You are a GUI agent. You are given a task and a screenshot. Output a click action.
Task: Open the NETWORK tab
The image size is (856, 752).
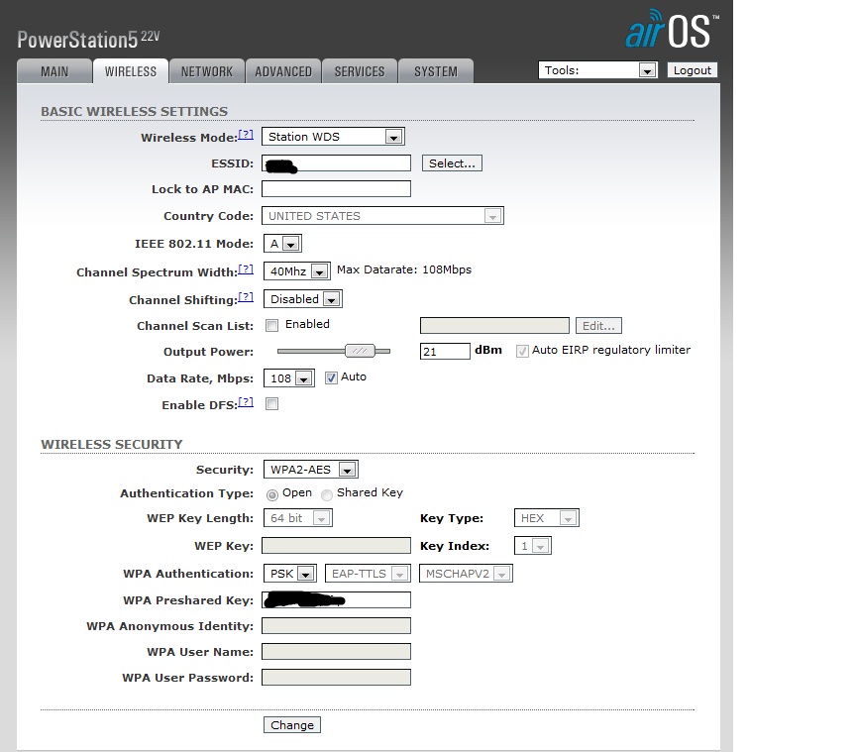point(207,71)
